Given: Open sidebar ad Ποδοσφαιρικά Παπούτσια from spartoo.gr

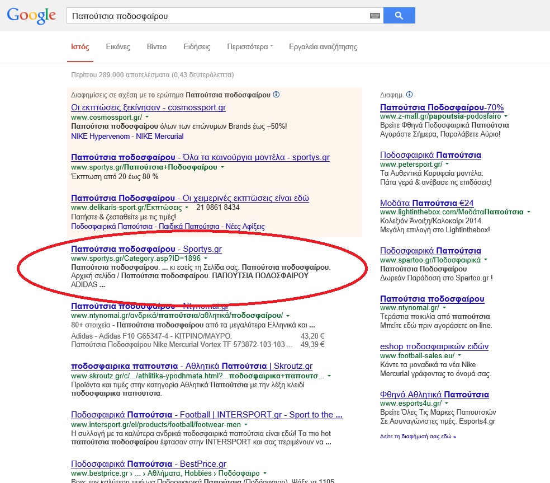Looking at the screenshot, I should click(430, 251).
